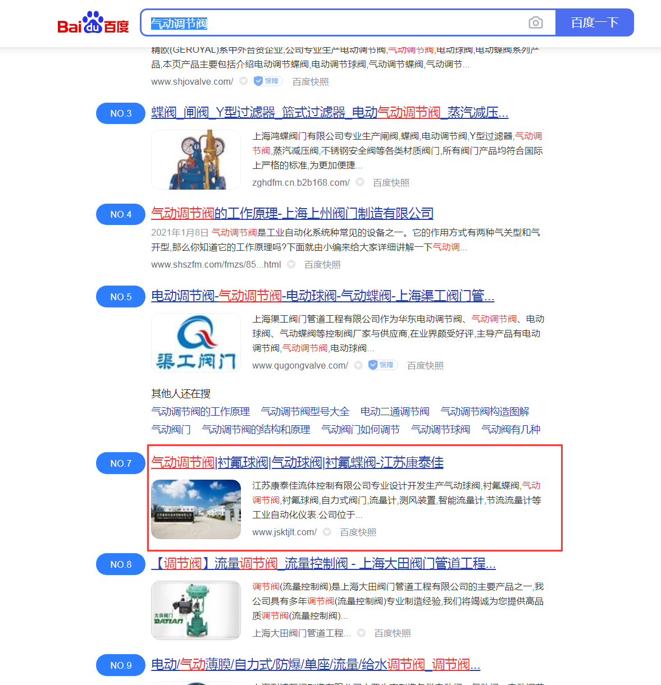This screenshot has width=661, height=685.
Task: Open the 上海大田阀门管道工程... source link
Action: coord(302,633)
